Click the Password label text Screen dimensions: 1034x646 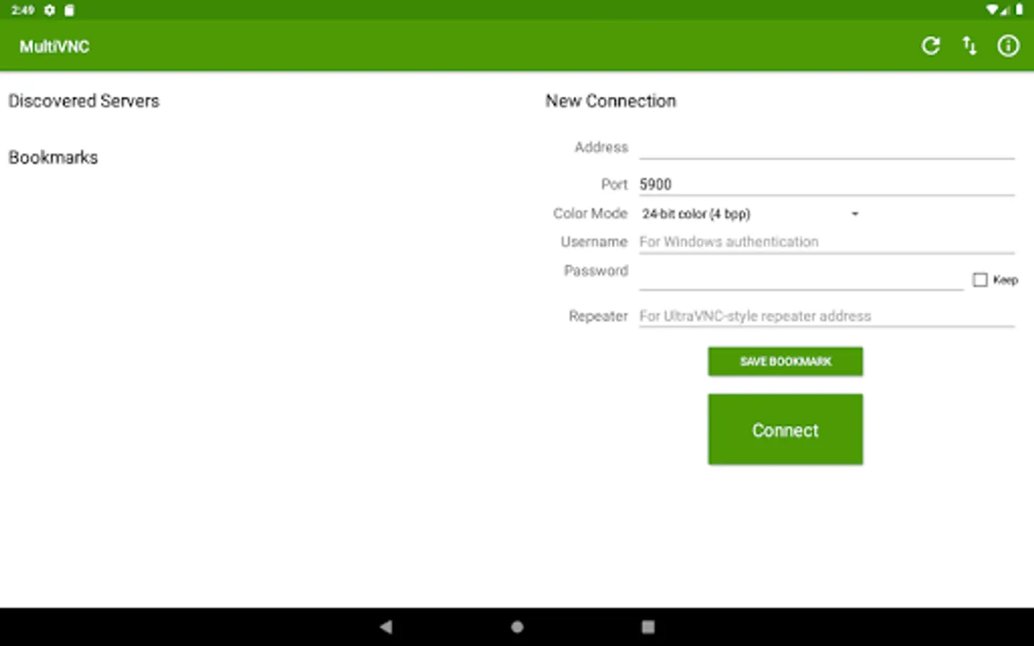pyautogui.click(x=596, y=271)
